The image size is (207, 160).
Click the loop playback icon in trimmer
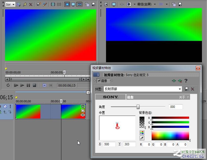click(x=8, y=85)
